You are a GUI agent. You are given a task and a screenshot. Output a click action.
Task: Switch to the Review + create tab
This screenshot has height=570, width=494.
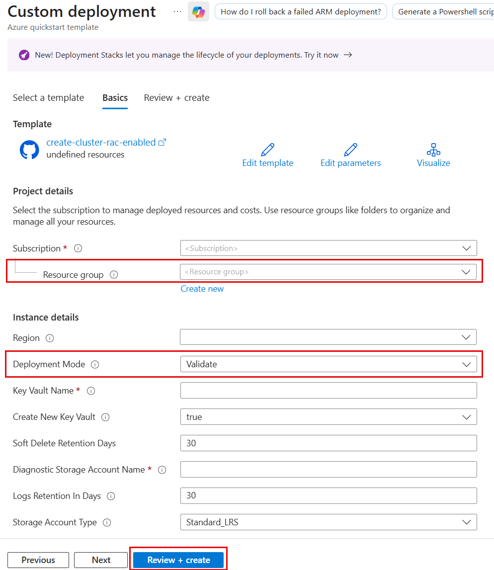click(176, 98)
